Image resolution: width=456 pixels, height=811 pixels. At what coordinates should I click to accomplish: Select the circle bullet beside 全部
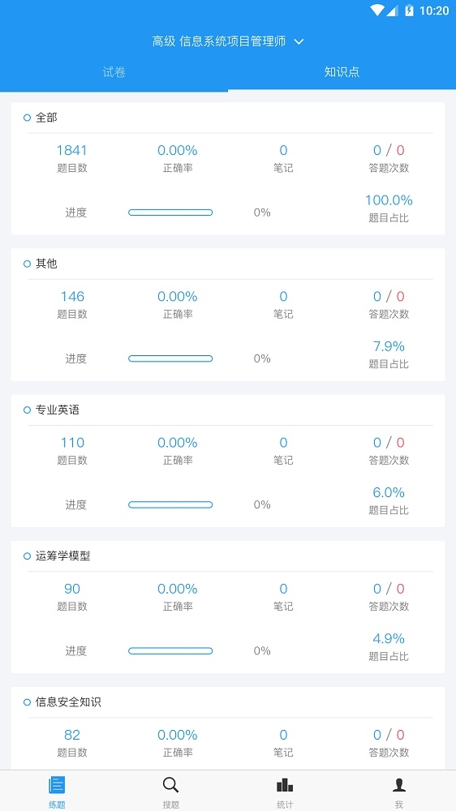(x=28, y=118)
